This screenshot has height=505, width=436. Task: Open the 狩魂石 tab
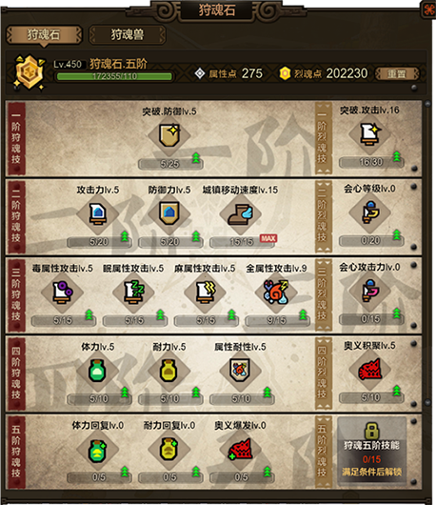tap(44, 34)
